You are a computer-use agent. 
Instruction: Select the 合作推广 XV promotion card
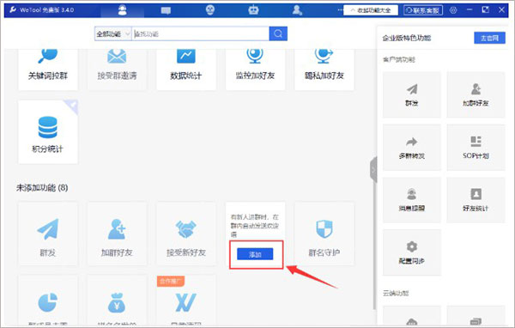(186, 301)
